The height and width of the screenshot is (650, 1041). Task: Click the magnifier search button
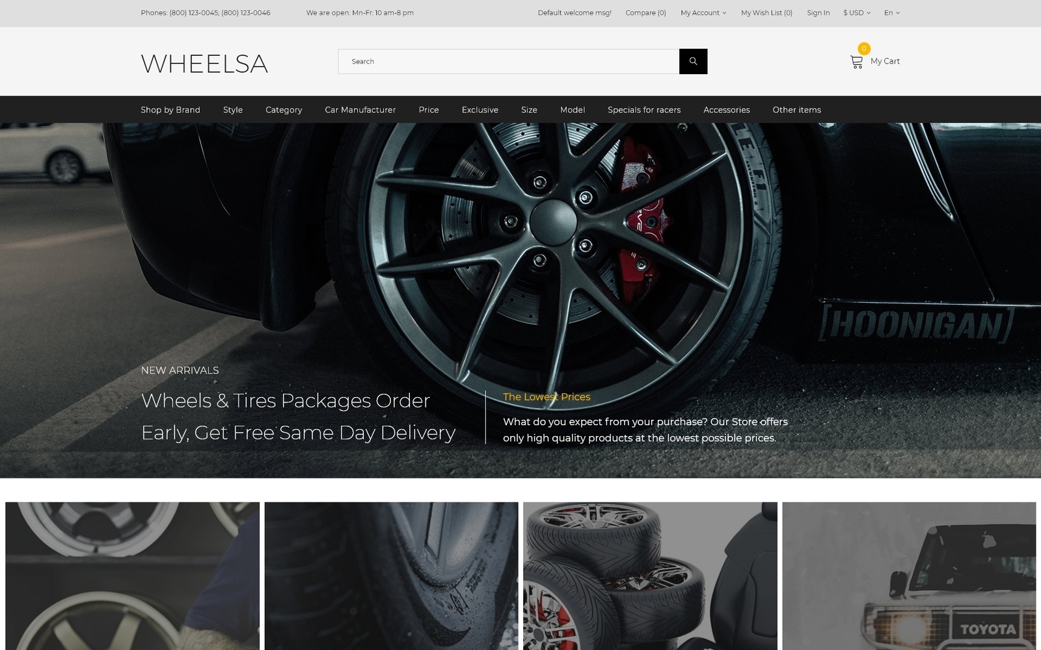pos(693,61)
